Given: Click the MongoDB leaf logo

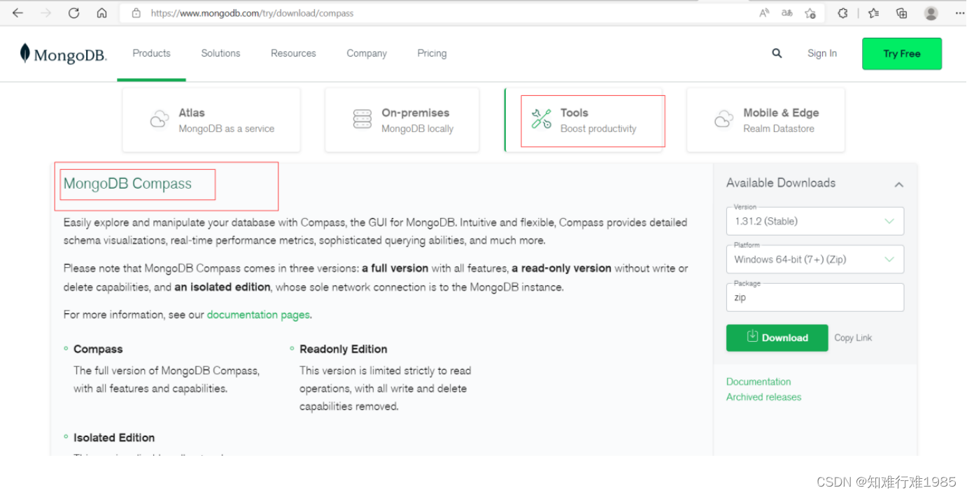Looking at the screenshot, I should (25, 53).
